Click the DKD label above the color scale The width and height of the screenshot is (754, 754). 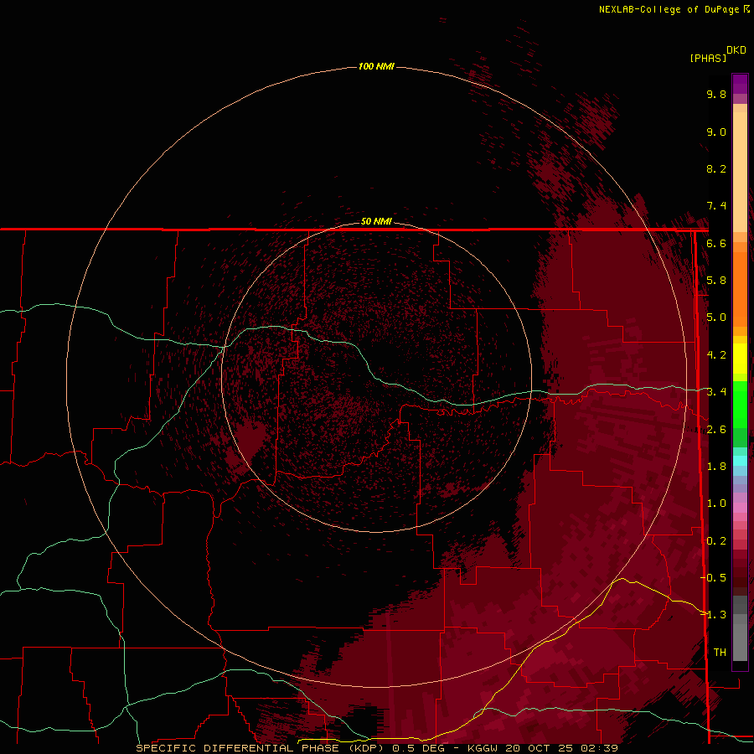point(736,50)
